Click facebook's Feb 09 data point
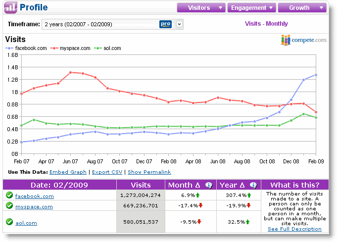The width and height of the screenshot is (337, 242). pos(316,75)
